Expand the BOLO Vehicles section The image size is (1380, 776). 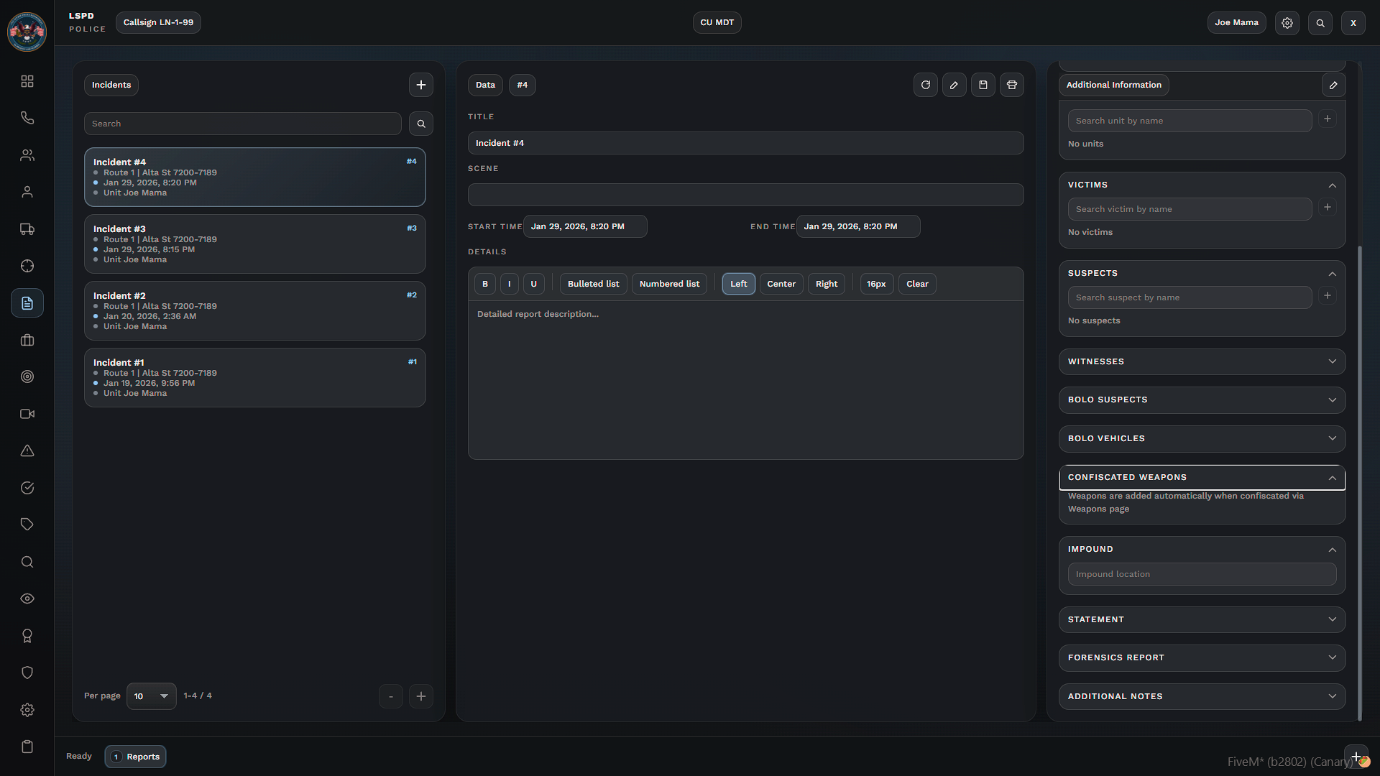click(x=1202, y=438)
